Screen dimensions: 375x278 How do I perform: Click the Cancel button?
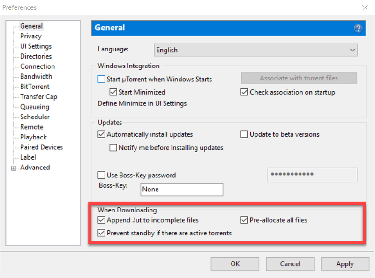[290, 264]
